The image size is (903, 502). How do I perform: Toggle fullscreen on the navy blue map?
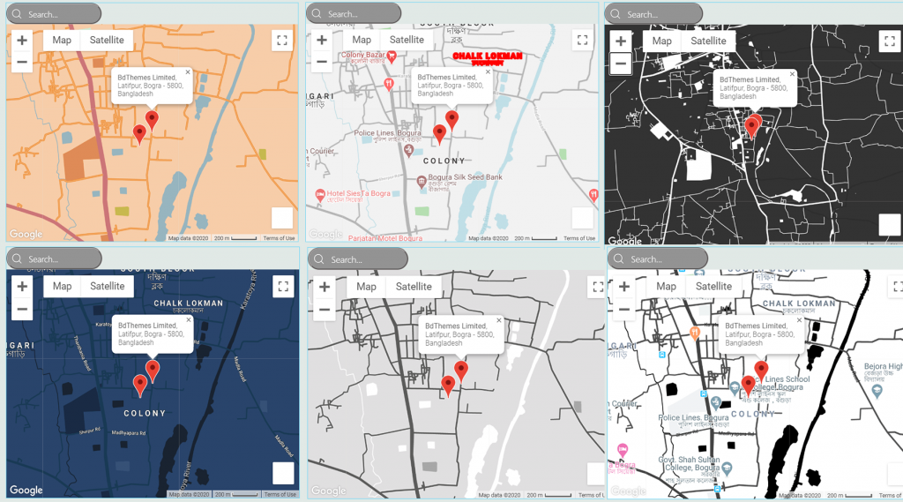(282, 286)
